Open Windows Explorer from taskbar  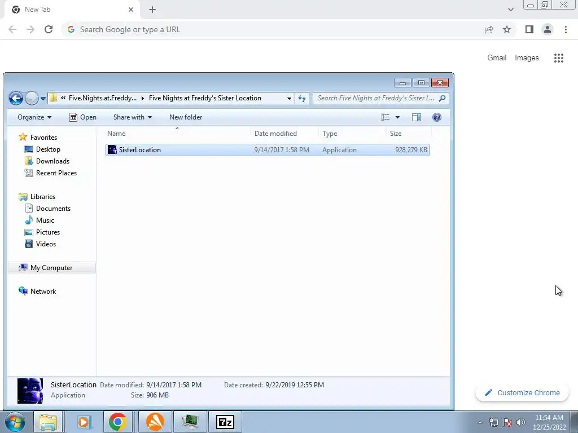[x=49, y=422]
